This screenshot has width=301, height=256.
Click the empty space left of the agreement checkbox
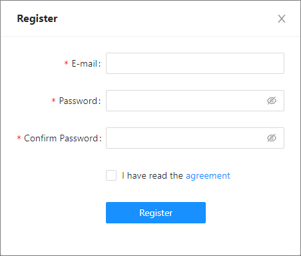click(53, 175)
